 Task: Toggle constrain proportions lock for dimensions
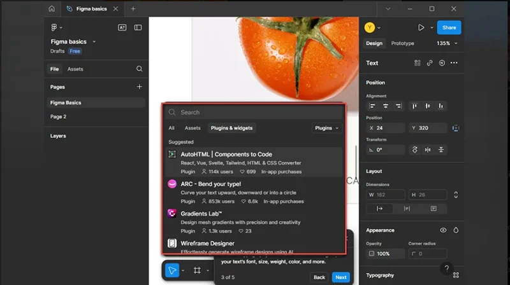[x=456, y=195]
